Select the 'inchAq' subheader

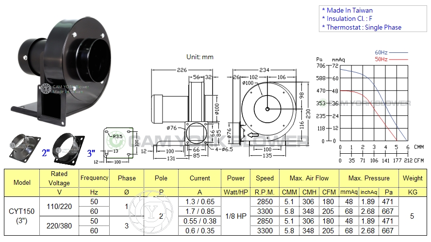[x=368, y=192]
